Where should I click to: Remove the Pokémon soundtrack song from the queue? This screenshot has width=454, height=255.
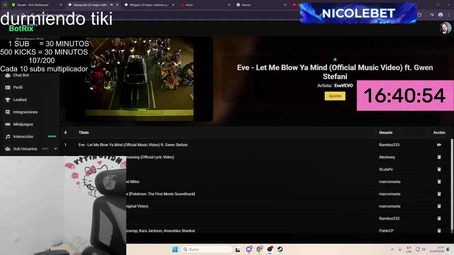pos(439,194)
